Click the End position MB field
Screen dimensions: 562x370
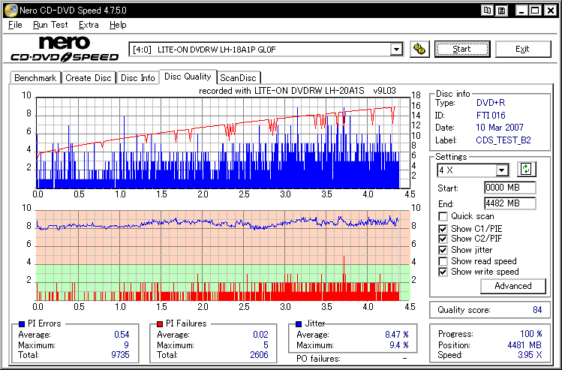tap(509, 203)
